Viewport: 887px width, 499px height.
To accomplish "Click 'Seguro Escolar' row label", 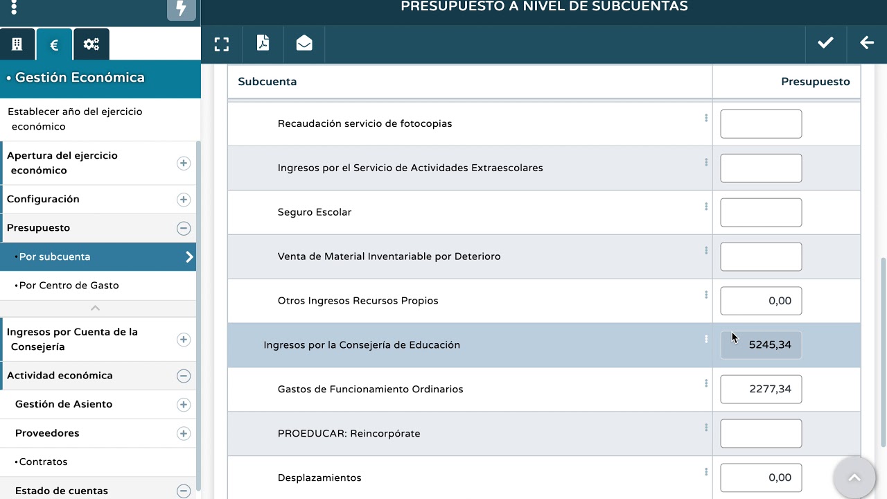I will click(x=315, y=212).
